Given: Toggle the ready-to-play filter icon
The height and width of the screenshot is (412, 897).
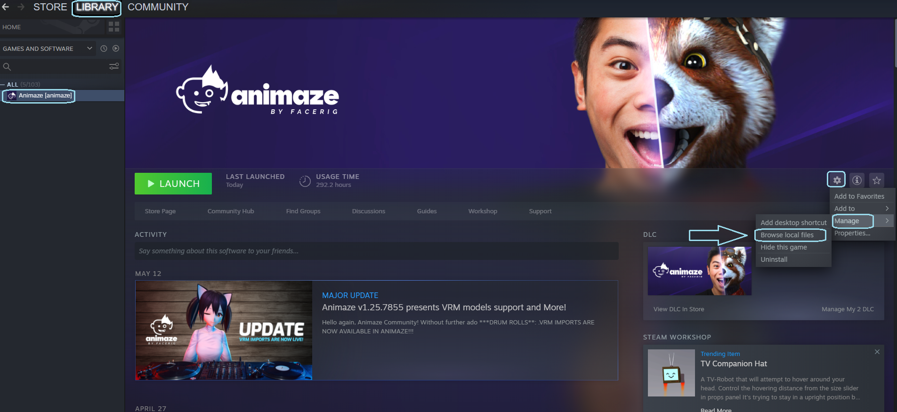Looking at the screenshot, I should point(116,48).
